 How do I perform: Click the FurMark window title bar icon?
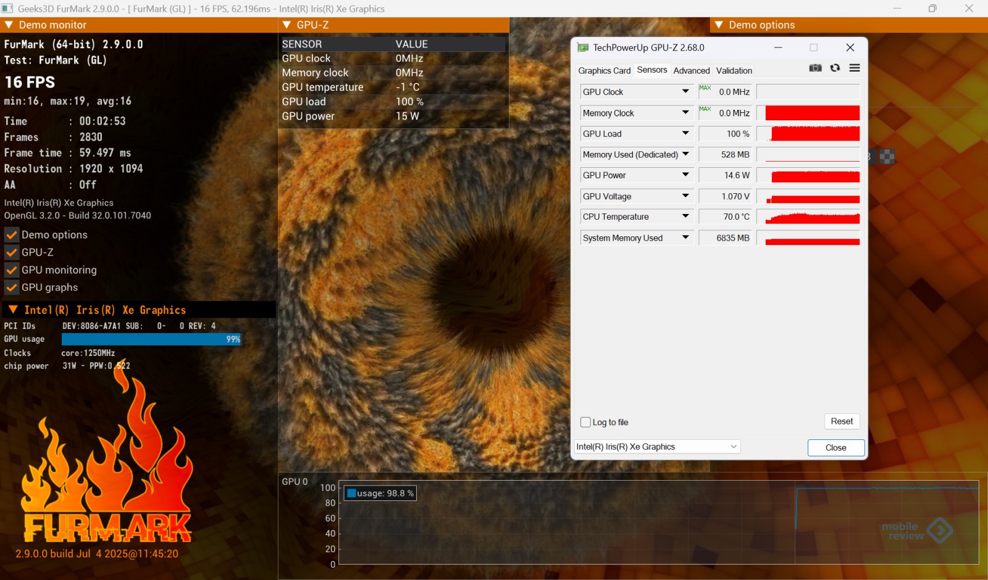[7, 9]
